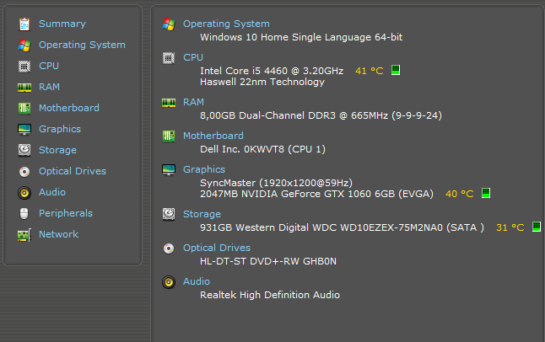Click the Graphics monitor icon in sidebar
This screenshot has height=342, width=545.
(24, 130)
